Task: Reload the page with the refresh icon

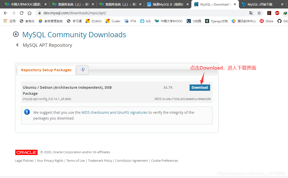Action: pos(22,13)
